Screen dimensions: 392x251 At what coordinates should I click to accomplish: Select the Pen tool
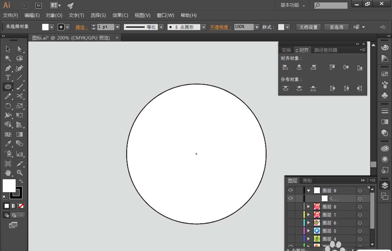click(x=8, y=68)
